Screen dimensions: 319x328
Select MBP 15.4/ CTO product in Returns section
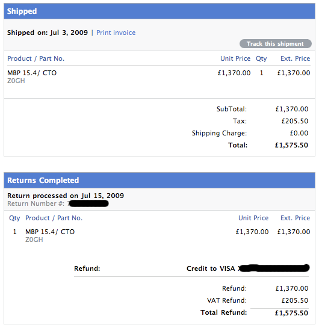[50, 232]
